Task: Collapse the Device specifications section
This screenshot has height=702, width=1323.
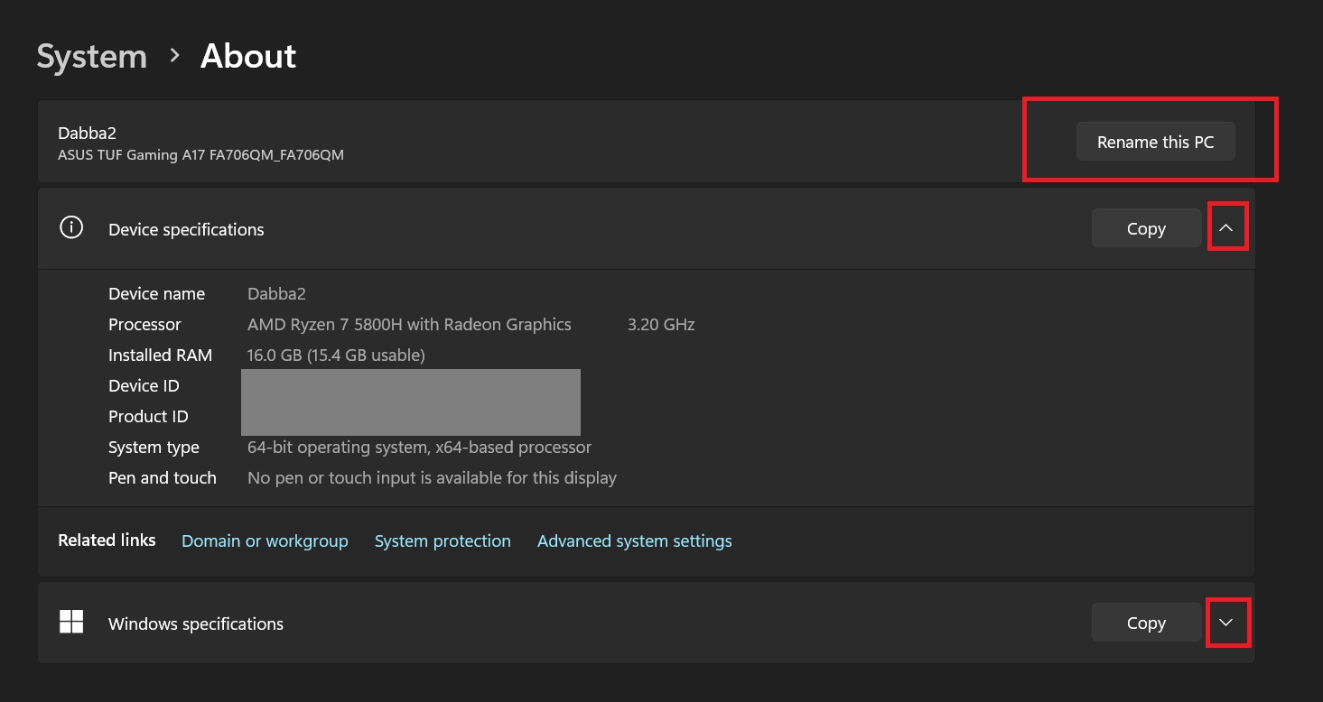Action: pos(1225,228)
